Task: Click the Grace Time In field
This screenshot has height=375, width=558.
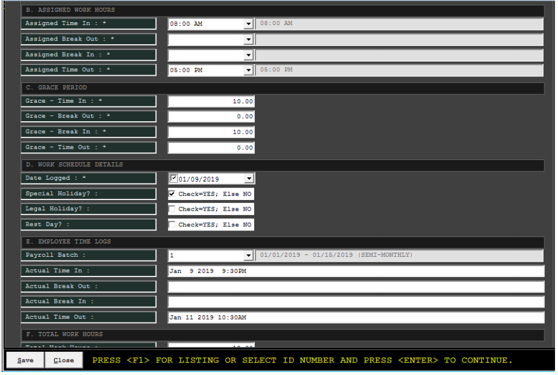Action: [x=211, y=102]
